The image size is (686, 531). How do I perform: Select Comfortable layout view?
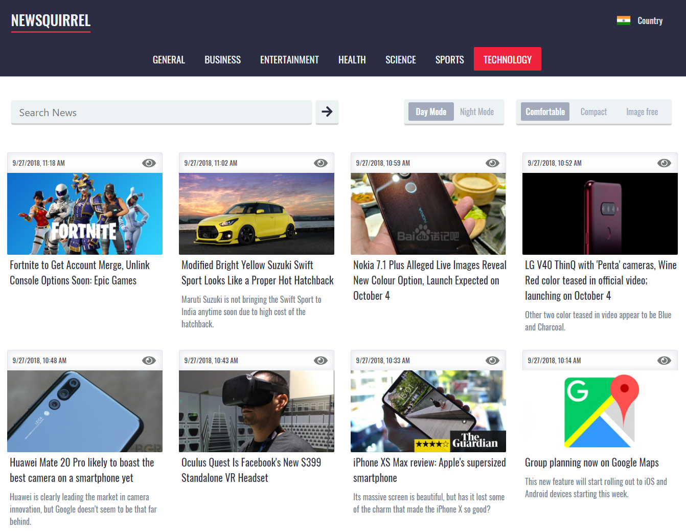[x=545, y=112]
